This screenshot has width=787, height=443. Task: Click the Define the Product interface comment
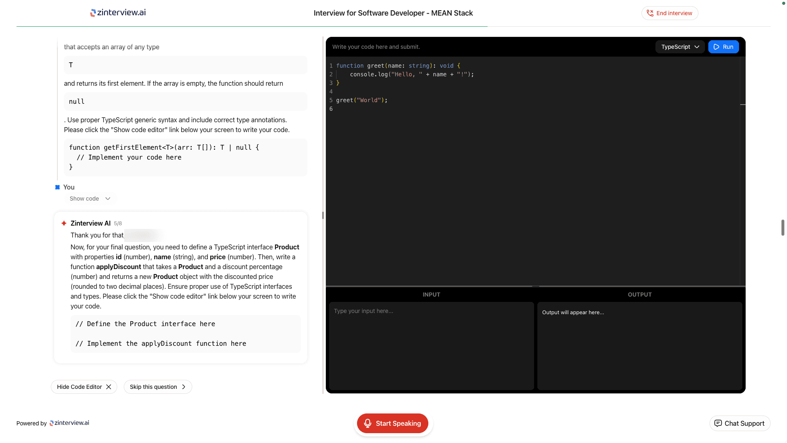tap(145, 324)
